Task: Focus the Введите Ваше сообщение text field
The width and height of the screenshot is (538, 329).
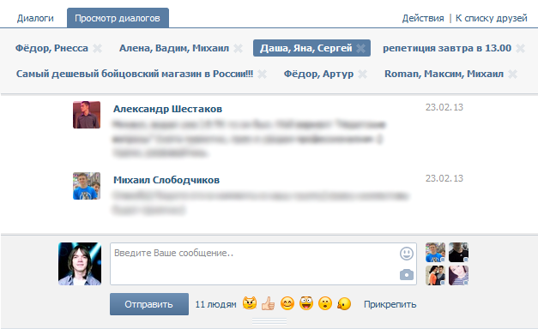Action: click(x=263, y=264)
